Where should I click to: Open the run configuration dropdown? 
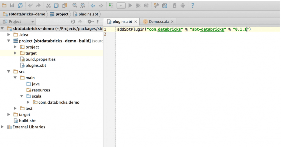coord(121,5)
